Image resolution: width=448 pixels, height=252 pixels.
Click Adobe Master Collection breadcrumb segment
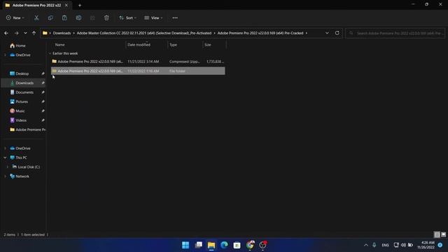click(144, 33)
